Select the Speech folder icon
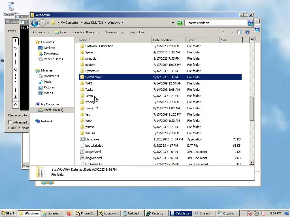 pyautogui.click(x=82, y=52)
